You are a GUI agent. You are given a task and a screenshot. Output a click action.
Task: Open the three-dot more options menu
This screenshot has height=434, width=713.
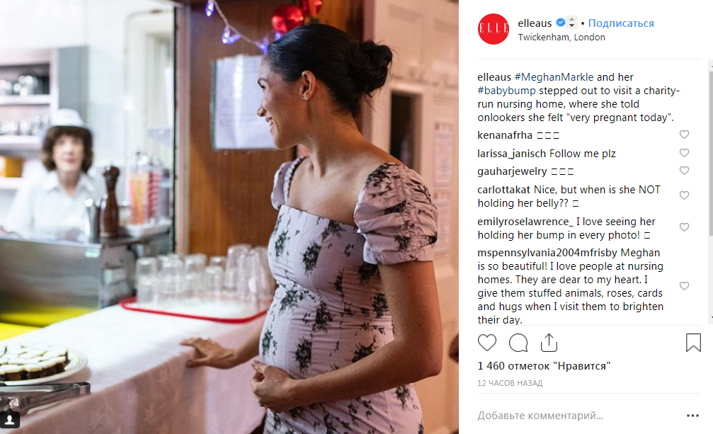click(x=692, y=416)
